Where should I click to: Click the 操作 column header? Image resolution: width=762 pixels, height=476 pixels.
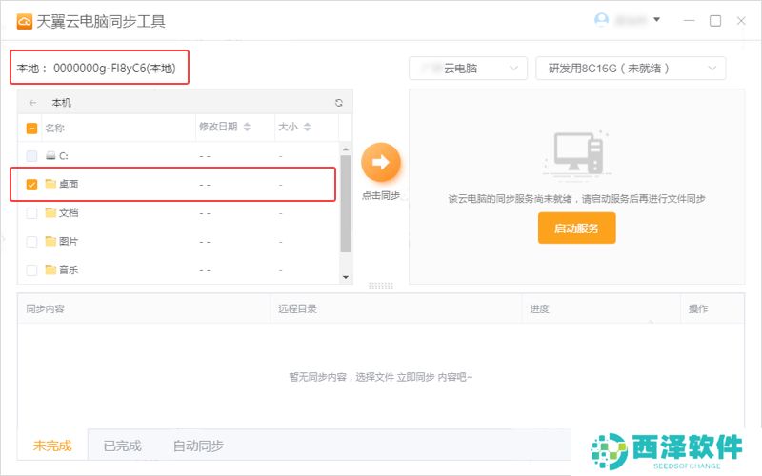coord(698,308)
